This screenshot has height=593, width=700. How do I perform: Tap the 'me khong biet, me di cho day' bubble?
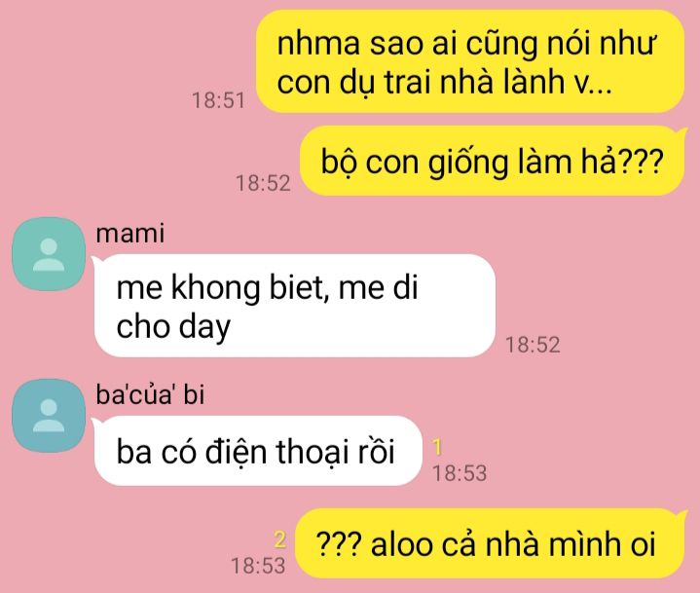coord(295,306)
